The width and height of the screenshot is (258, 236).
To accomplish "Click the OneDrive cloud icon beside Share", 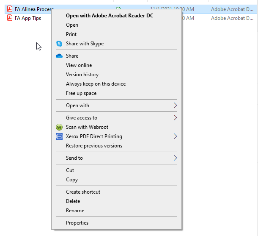I will click(x=59, y=56).
